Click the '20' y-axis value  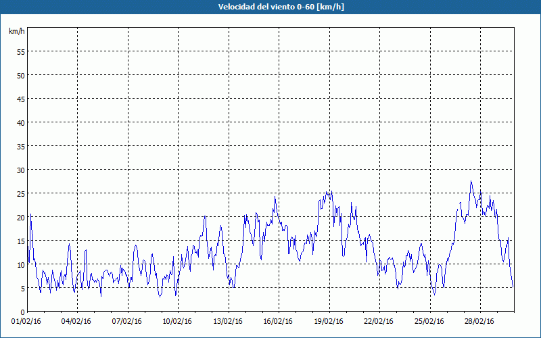click(x=21, y=217)
